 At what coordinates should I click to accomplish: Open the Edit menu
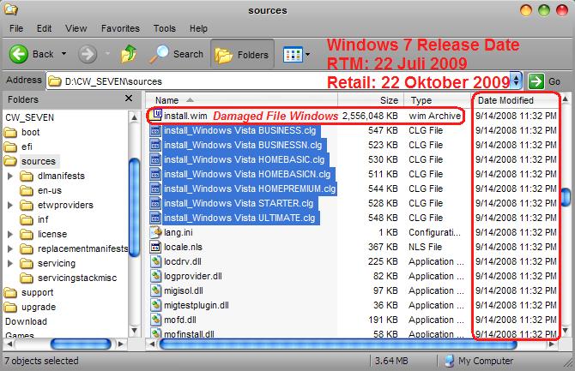[x=44, y=28]
